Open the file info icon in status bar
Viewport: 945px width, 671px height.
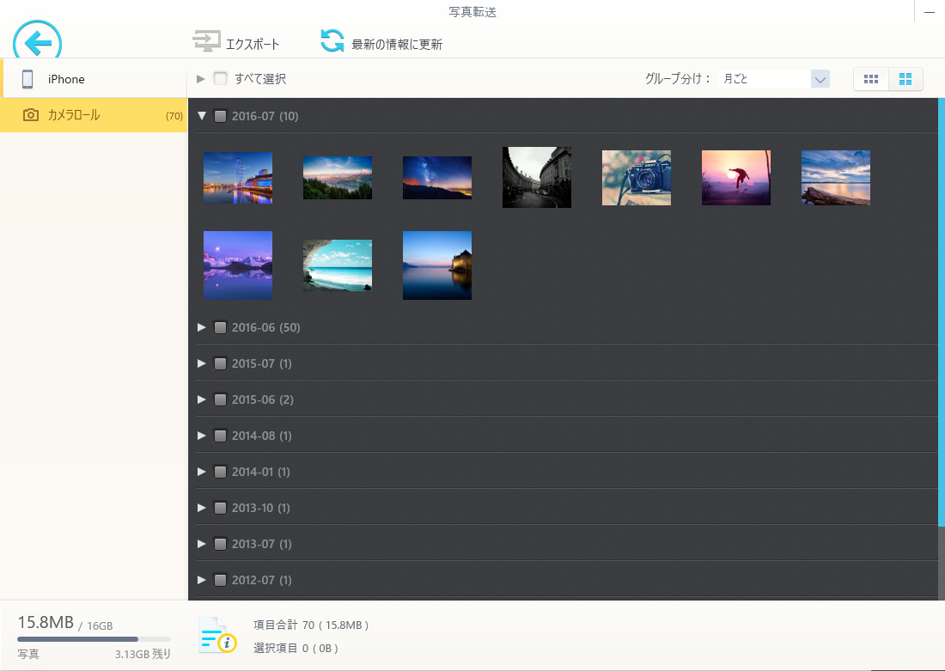pyautogui.click(x=217, y=636)
